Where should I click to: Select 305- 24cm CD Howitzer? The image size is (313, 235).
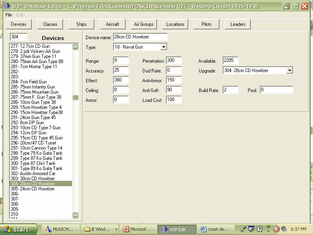click(41, 189)
